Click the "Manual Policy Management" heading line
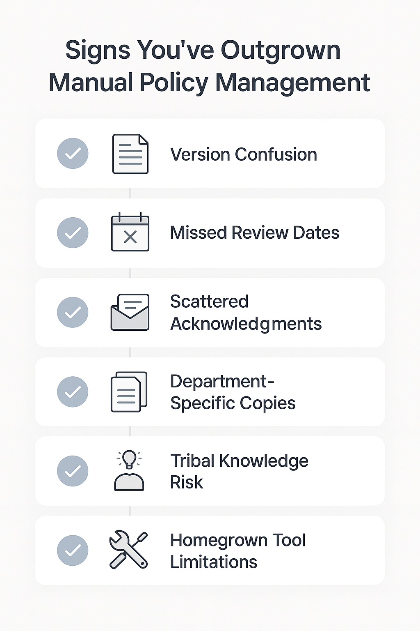Image resolution: width=420 pixels, height=631 pixels. tap(210, 83)
